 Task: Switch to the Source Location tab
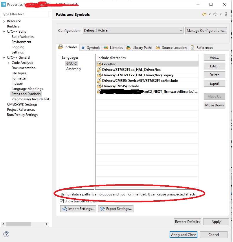(171, 48)
